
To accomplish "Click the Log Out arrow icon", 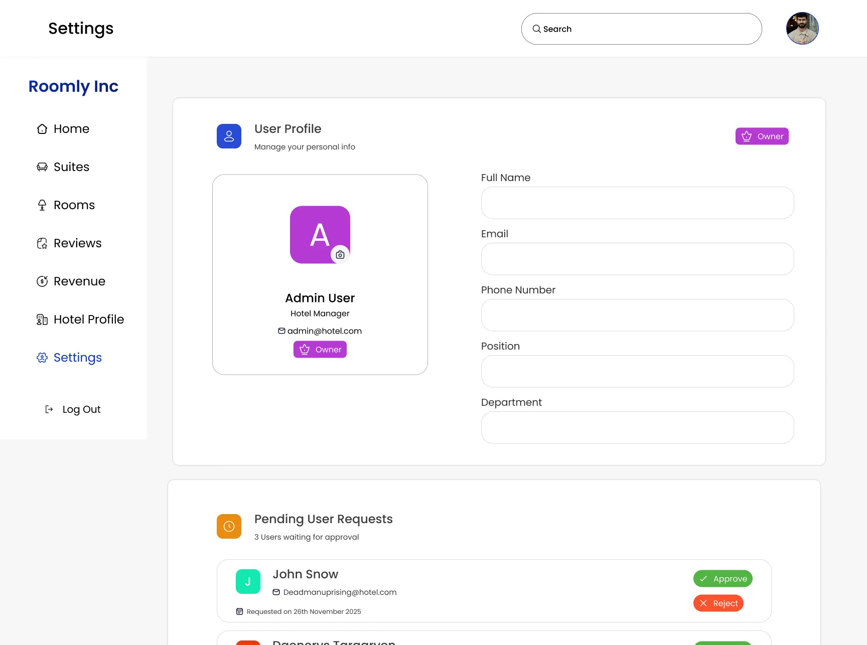I will pyautogui.click(x=49, y=409).
